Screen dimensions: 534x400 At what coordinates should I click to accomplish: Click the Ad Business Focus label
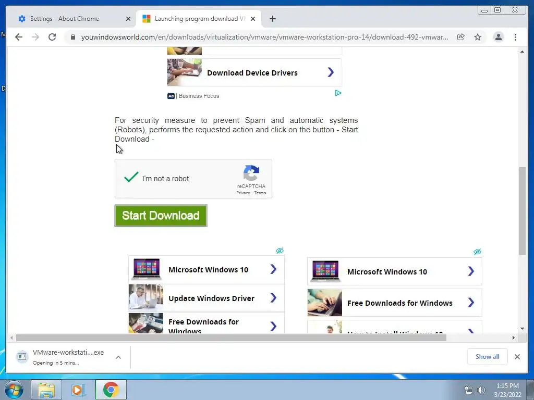(193, 96)
